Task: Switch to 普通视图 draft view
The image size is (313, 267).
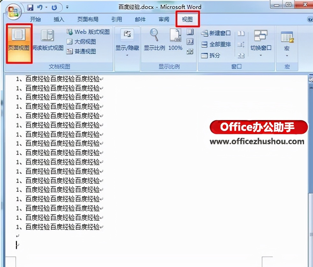Action: click(x=81, y=51)
